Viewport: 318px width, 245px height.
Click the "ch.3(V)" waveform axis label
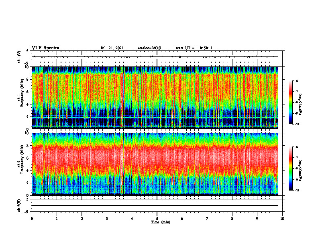(x=19, y=205)
